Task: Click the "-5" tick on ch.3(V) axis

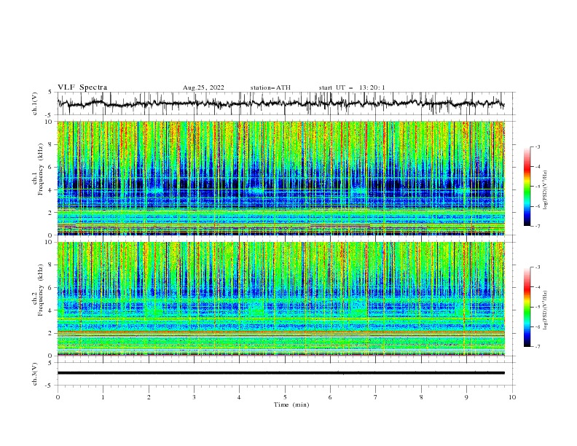Action: tap(50, 386)
